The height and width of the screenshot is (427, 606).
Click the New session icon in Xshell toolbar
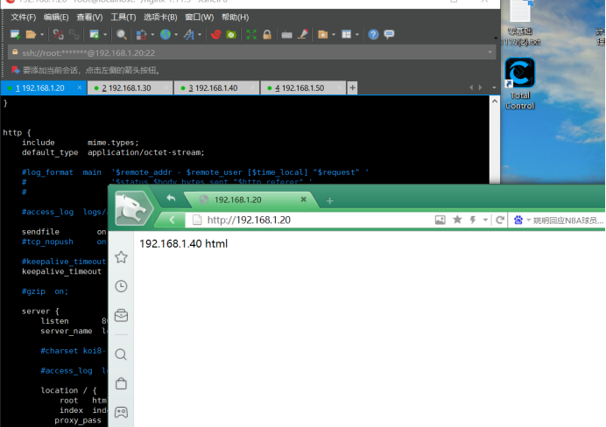16,35
